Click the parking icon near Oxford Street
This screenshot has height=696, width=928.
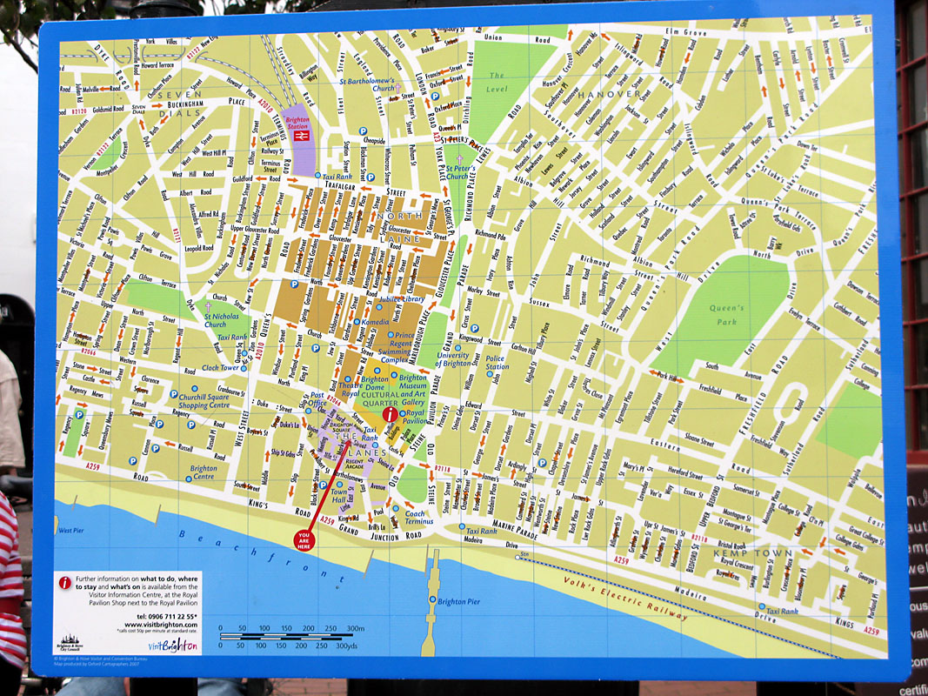point(436,96)
